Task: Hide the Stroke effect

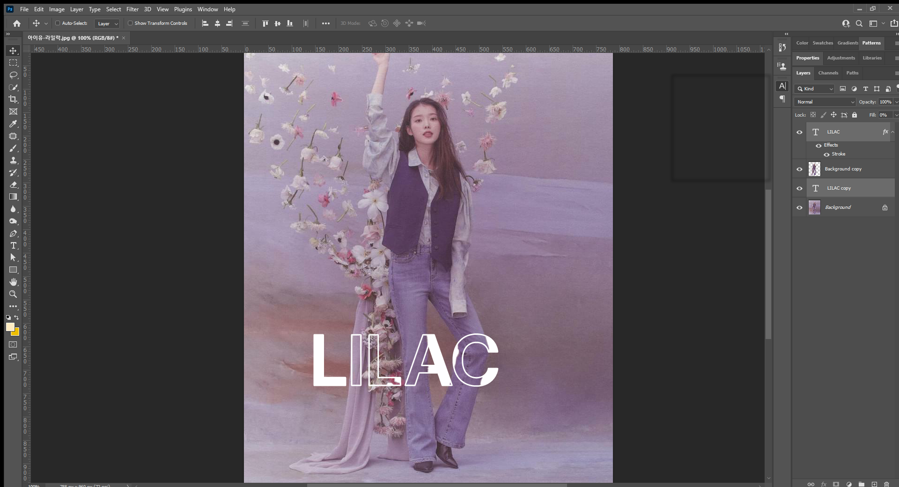Action: pyautogui.click(x=826, y=155)
